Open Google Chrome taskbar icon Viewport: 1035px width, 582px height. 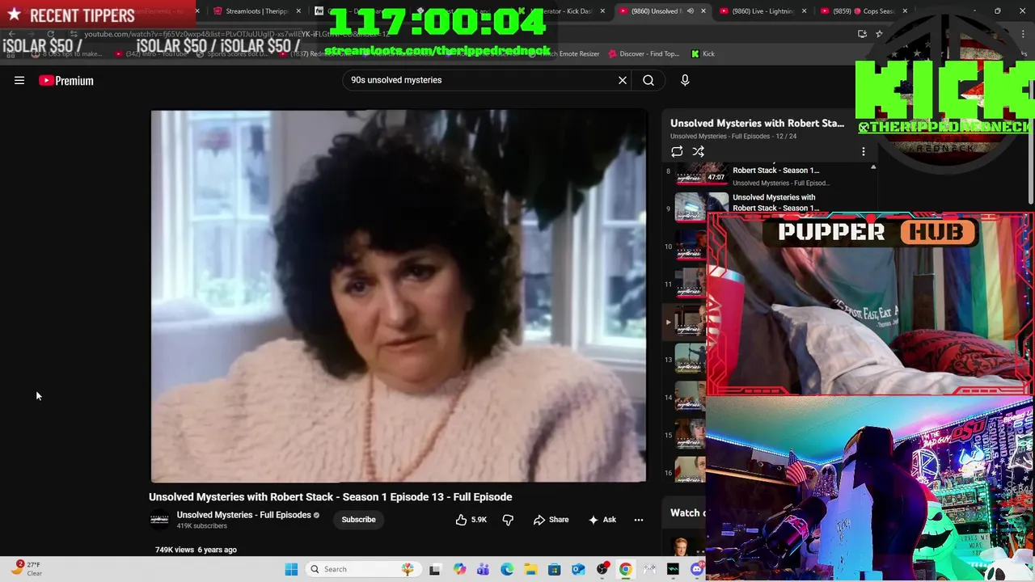click(x=626, y=569)
